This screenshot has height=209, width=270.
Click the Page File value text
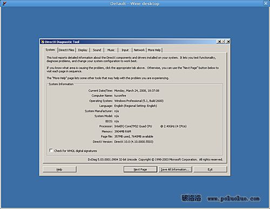click(134, 137)
